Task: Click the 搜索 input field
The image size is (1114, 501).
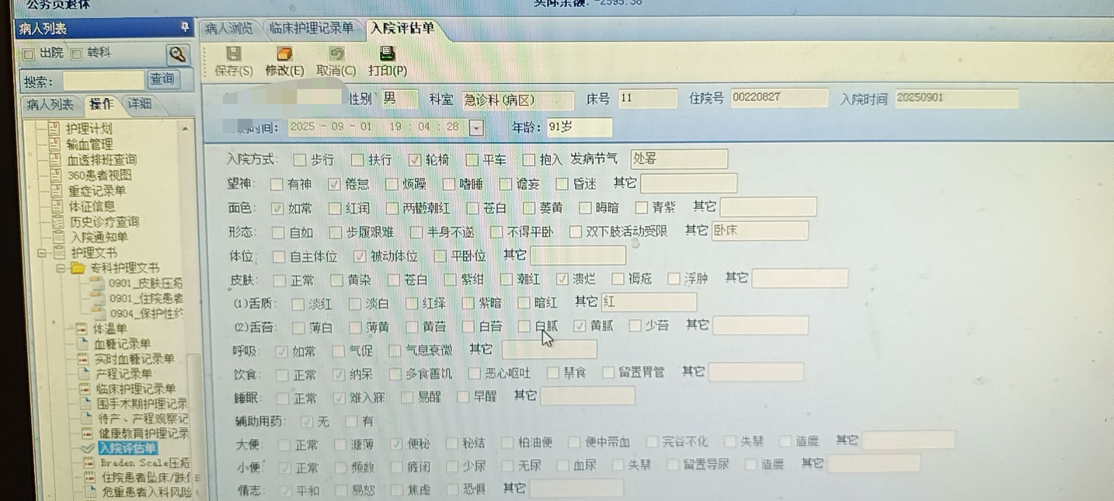Action: point(104,82)
